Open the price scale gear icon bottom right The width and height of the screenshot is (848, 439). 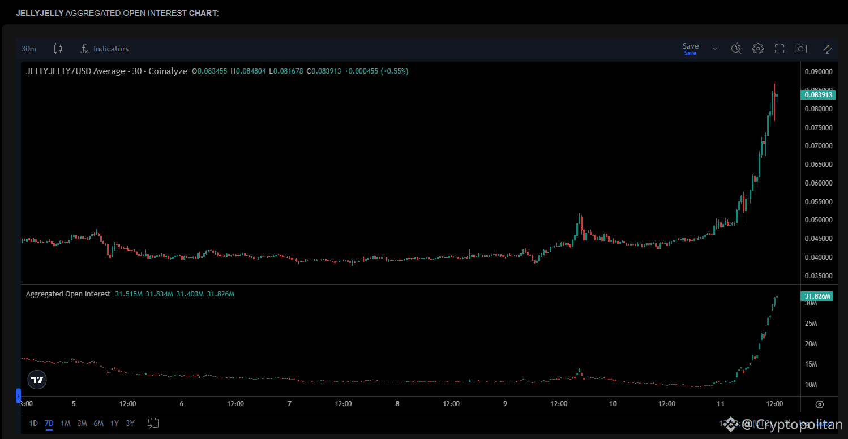coord(820,404)
